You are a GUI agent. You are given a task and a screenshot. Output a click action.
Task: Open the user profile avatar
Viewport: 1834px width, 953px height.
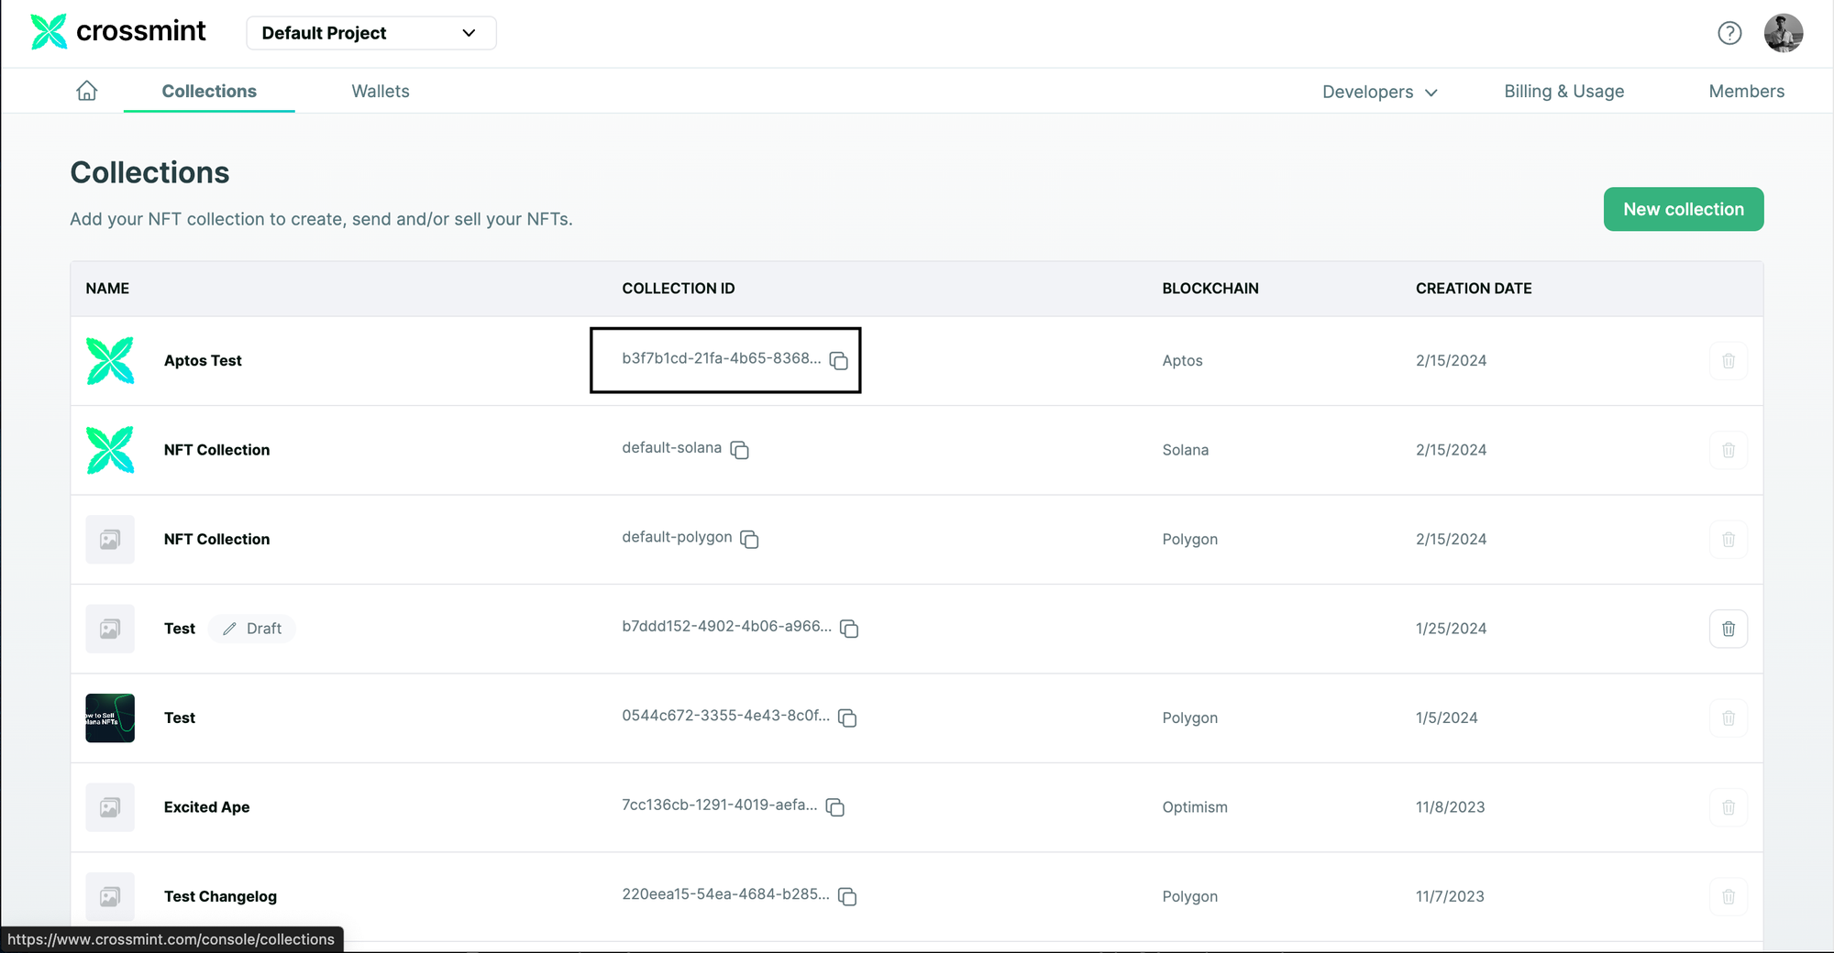1784,33
